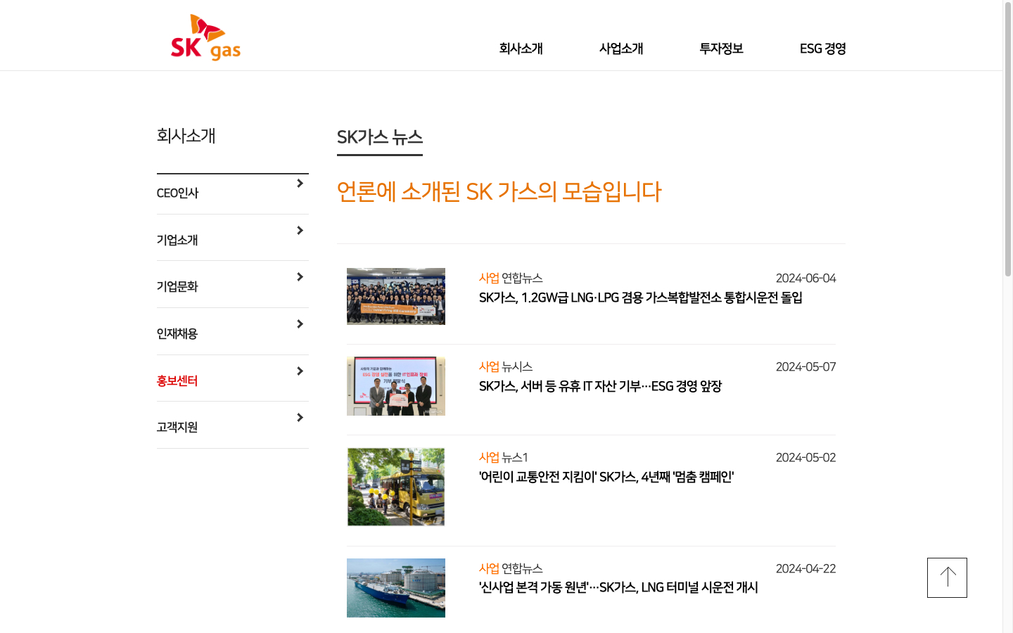Click the IT 자산 기부 article thumbnail
The height and width of the screenshot is (633, 1013).
click(x=396, y=386)
